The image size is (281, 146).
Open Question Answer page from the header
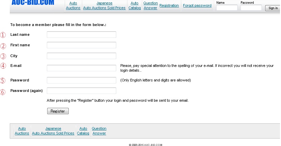(x=150, y=5)
